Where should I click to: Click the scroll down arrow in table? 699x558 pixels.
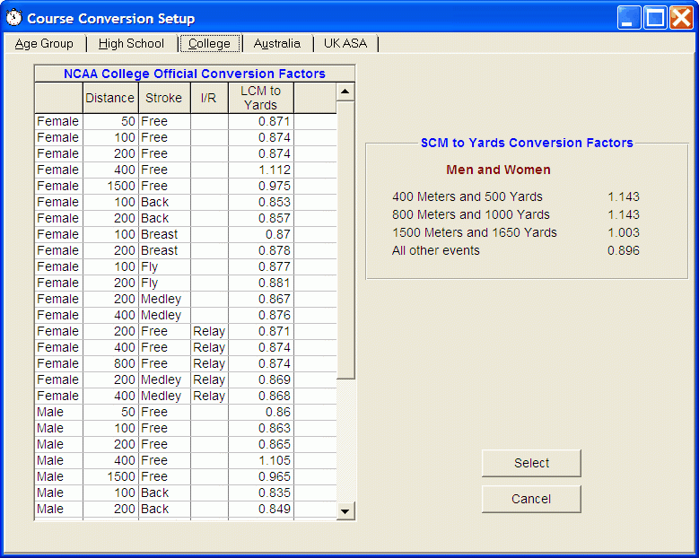click(345, 510)
